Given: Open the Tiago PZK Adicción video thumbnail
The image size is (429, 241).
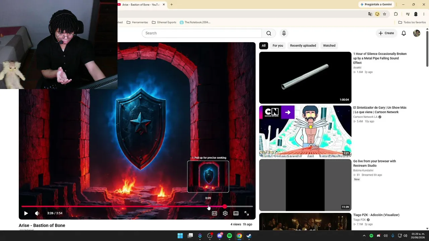Looking at the screenshot, I should click(305, 222).
